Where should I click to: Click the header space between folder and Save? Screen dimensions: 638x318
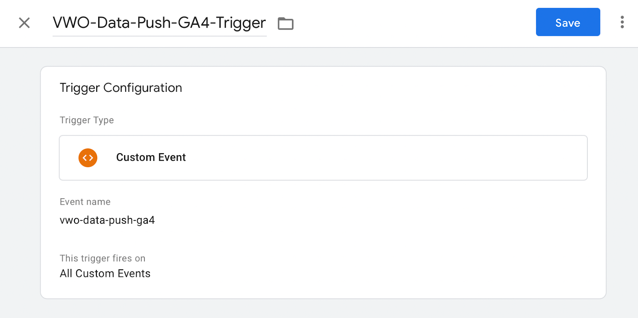pos(415,23)
